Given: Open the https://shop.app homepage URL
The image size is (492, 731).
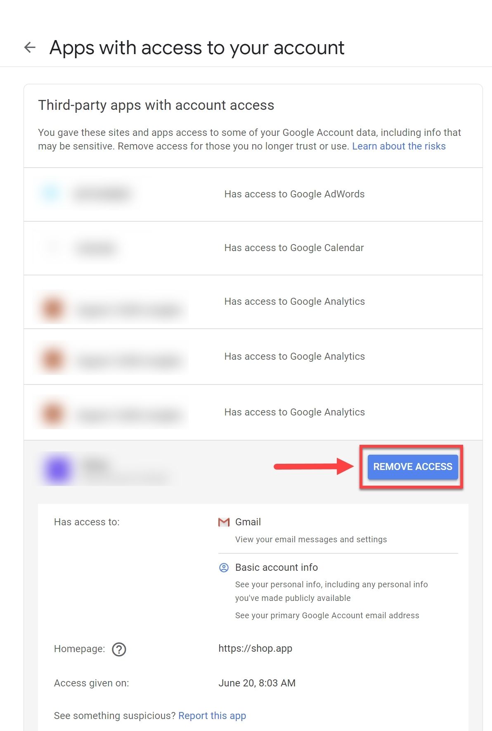Looking at the screenshot, I should (x=255, y=648).
